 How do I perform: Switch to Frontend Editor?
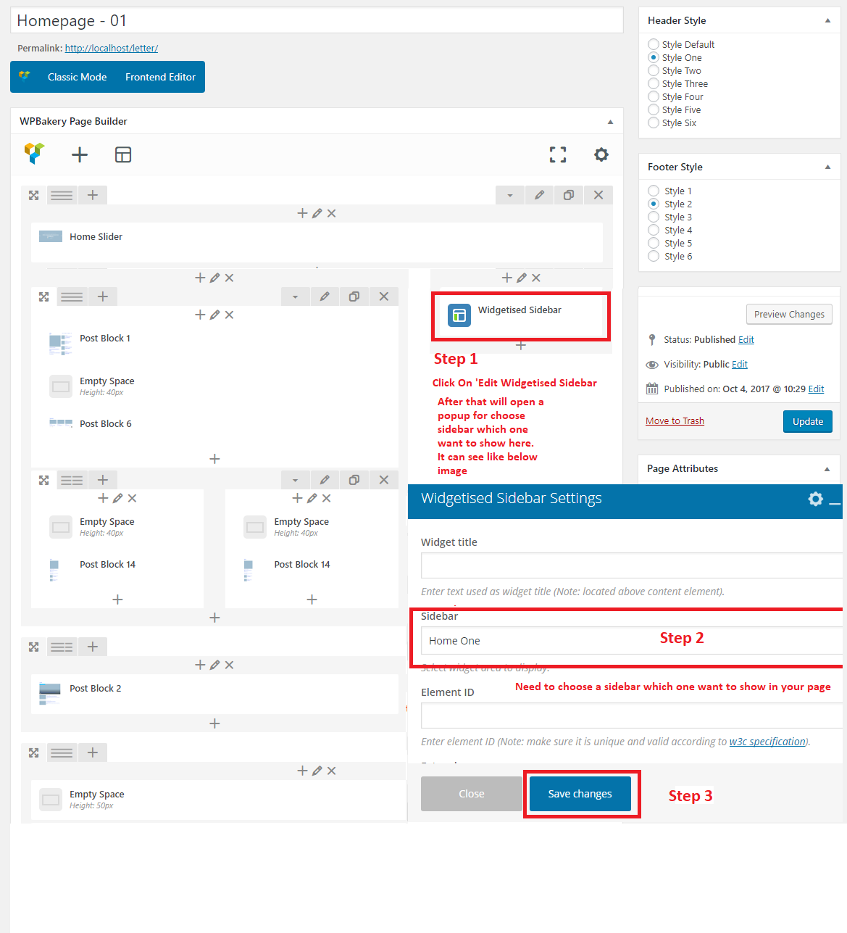coord(160,77)
